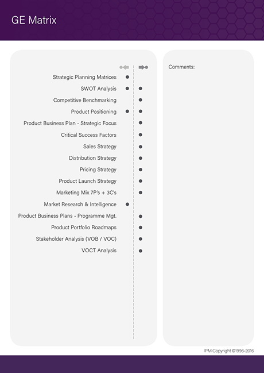Select right dot beside Competitive Benchmarking
This screenshot has height=373, width=264.
click(x=141, y=100)
